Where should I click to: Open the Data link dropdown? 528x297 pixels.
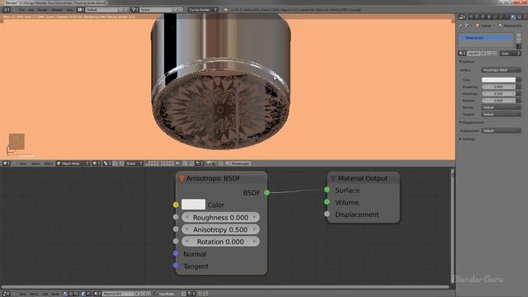[511, 53]
